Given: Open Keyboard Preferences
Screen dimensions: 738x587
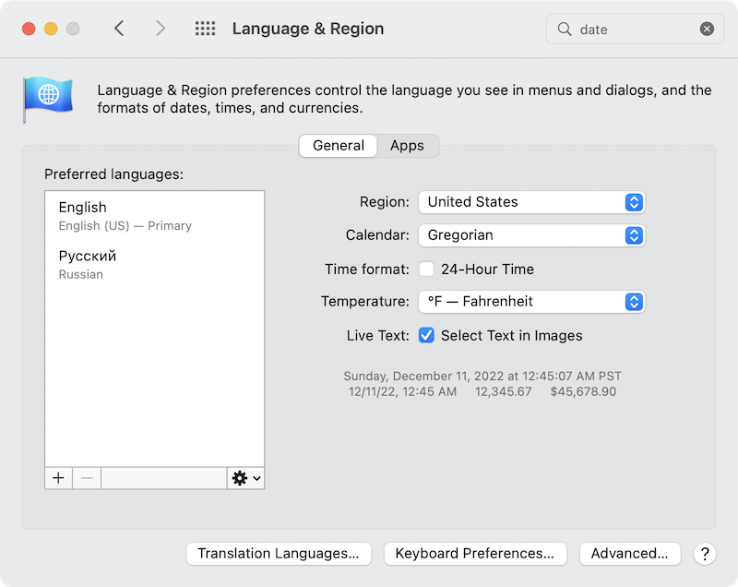Looking at the screenshot, I should tap(474, 554).
